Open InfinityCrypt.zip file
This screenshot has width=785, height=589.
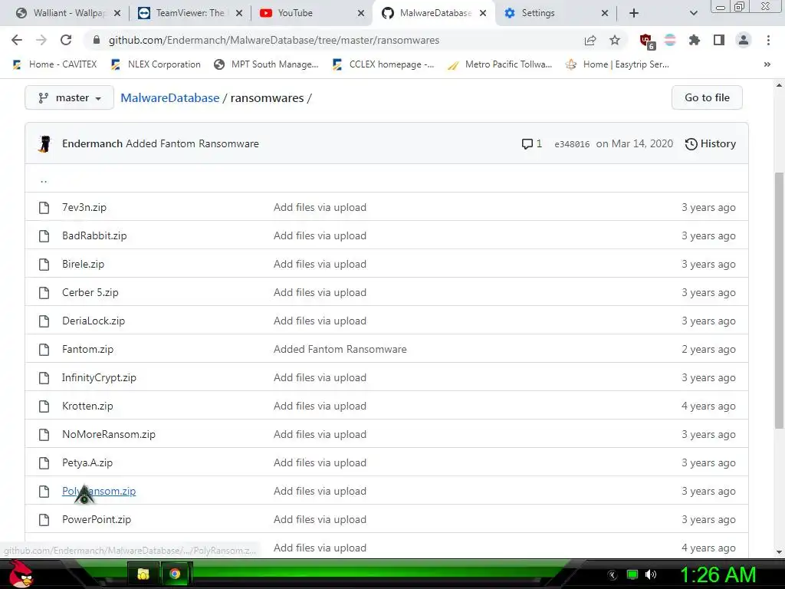[x=99, y=377]
